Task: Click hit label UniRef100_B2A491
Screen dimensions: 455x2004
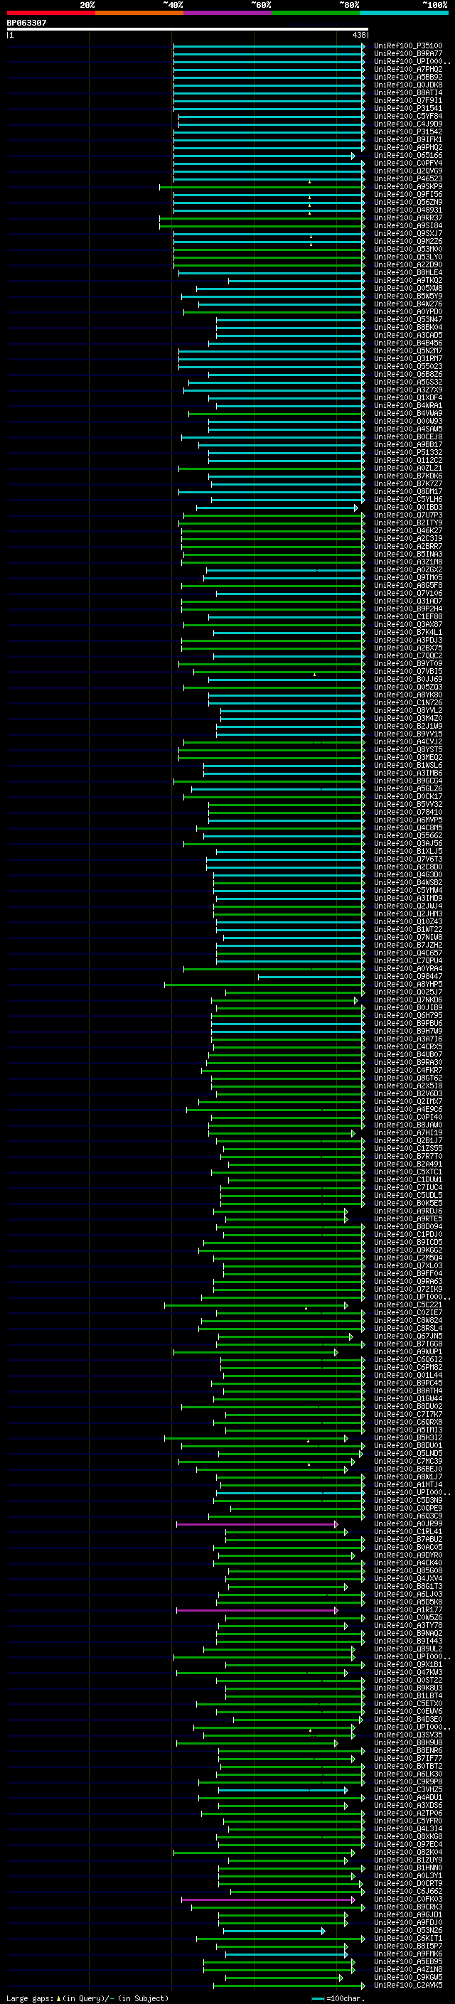Action: 408,1164
